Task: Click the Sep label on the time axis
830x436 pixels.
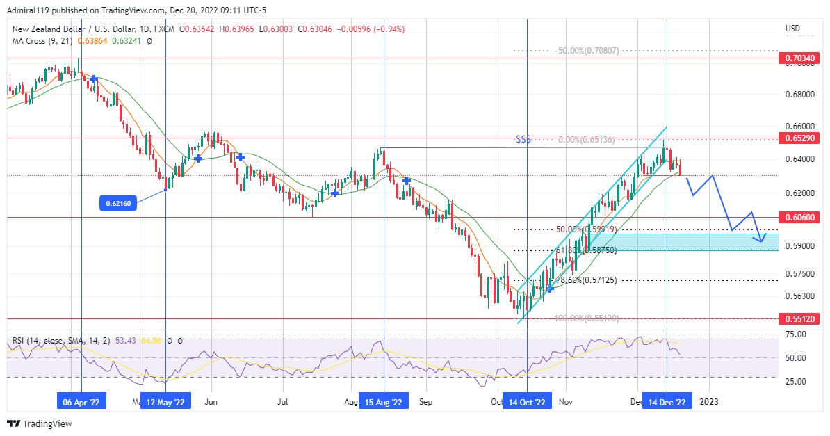Action: (425, 401)
